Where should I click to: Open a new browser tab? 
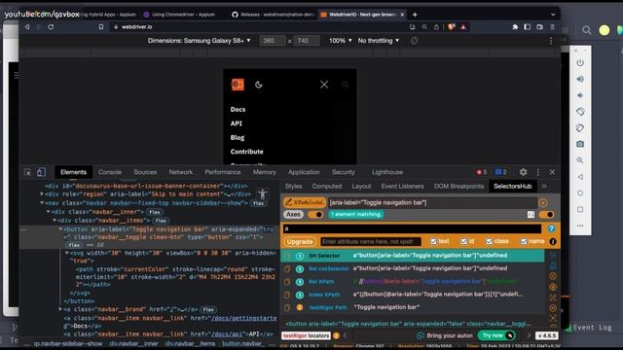[x=415, y=15]
